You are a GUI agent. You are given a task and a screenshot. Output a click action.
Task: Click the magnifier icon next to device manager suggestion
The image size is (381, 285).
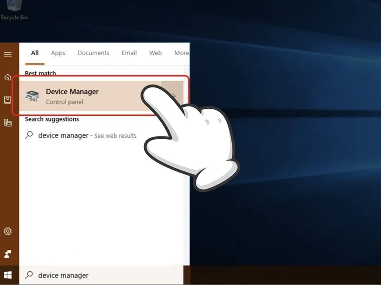tap(30, 135)
